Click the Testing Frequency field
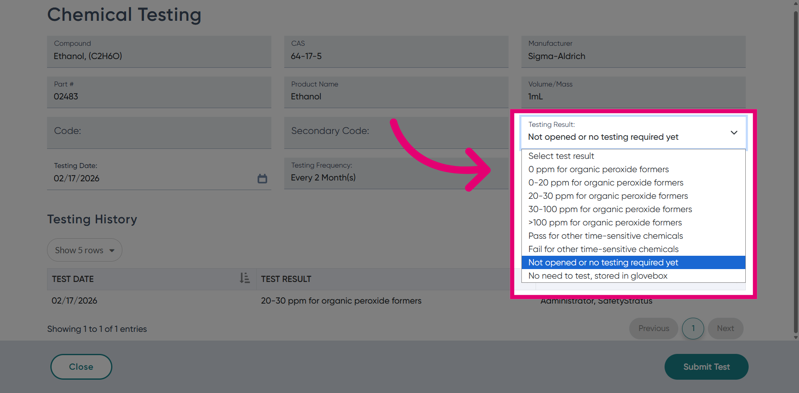 tap(396, 173)
